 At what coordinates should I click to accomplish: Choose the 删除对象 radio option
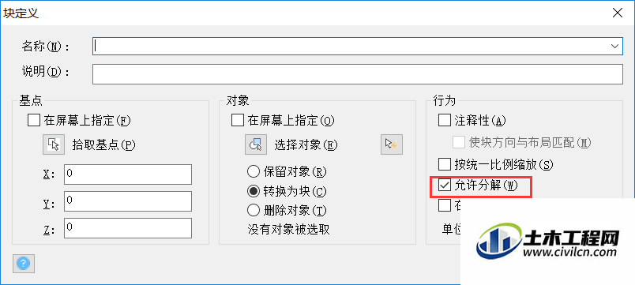pos(253,210)
